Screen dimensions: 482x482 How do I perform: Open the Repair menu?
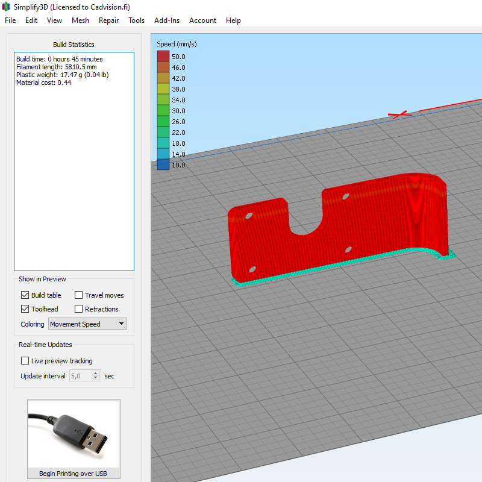point(108,20)
